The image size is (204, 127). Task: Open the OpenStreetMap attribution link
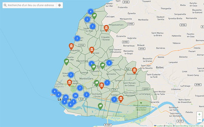[181, 126]
